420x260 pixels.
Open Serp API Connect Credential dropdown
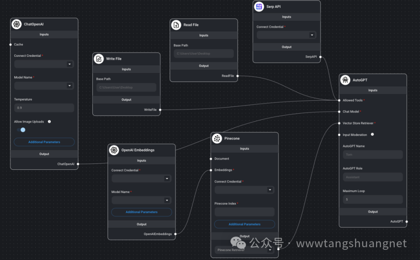[x=287, y=35]
